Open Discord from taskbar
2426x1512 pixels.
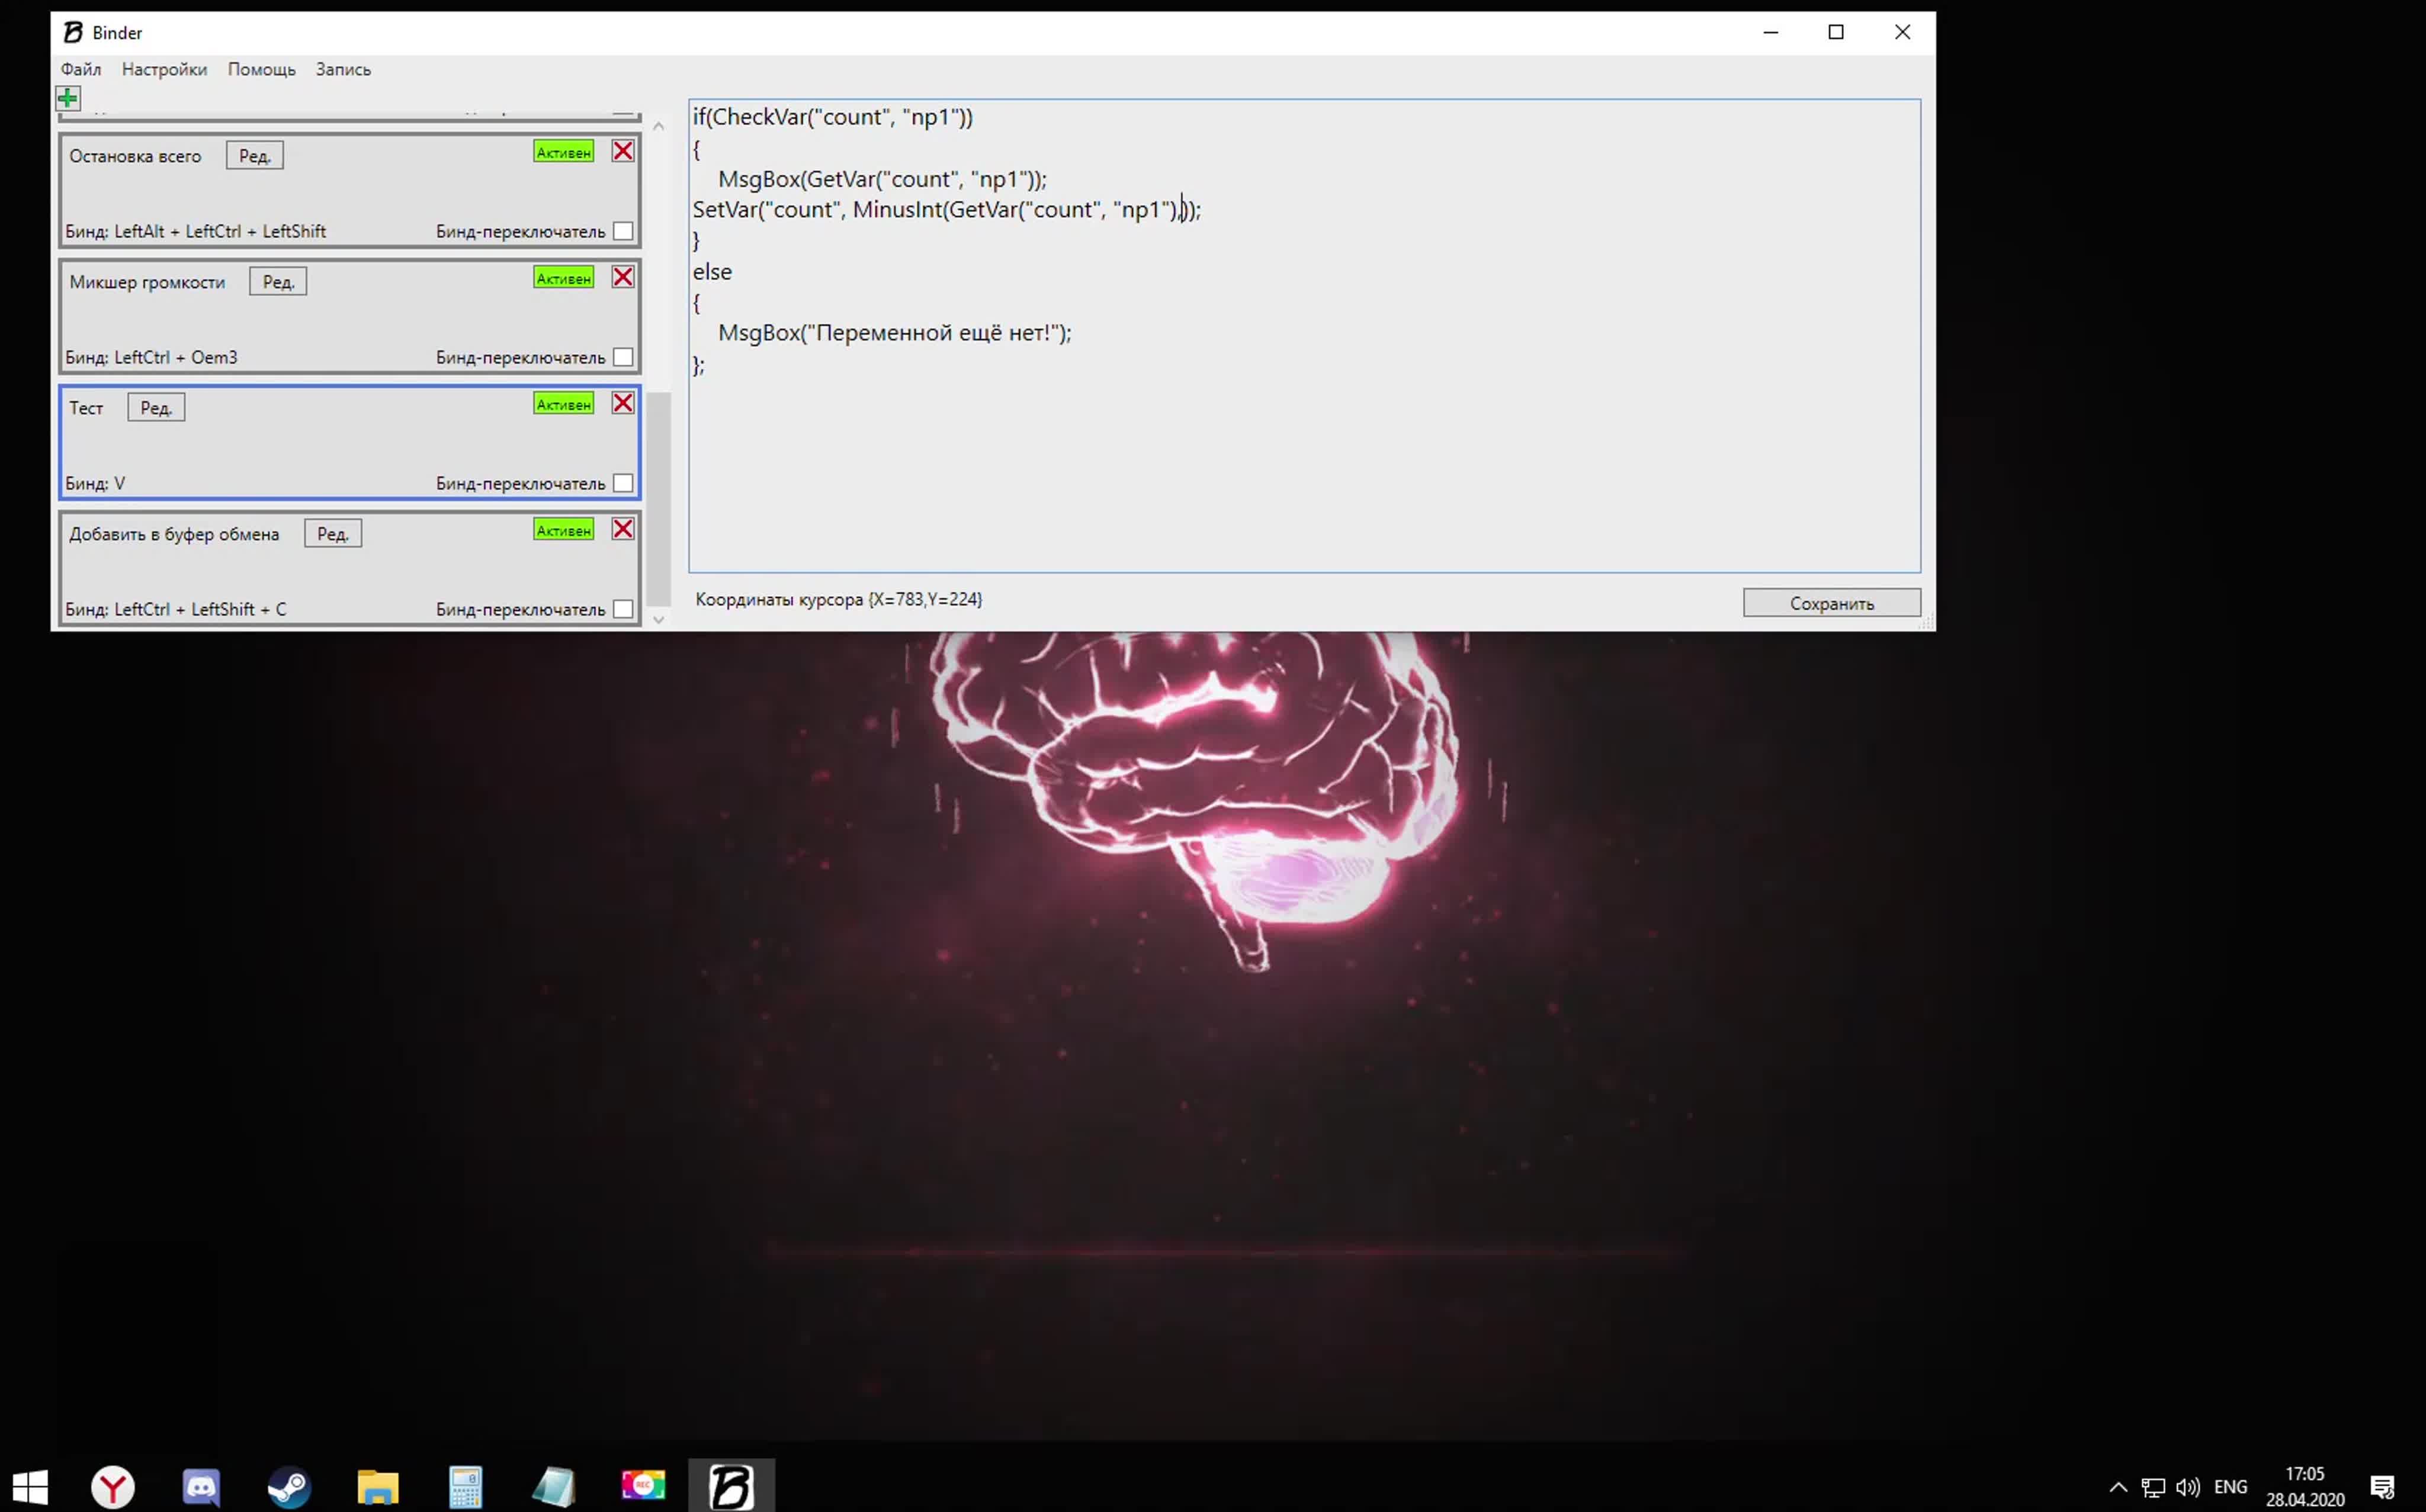(201, 1486)
